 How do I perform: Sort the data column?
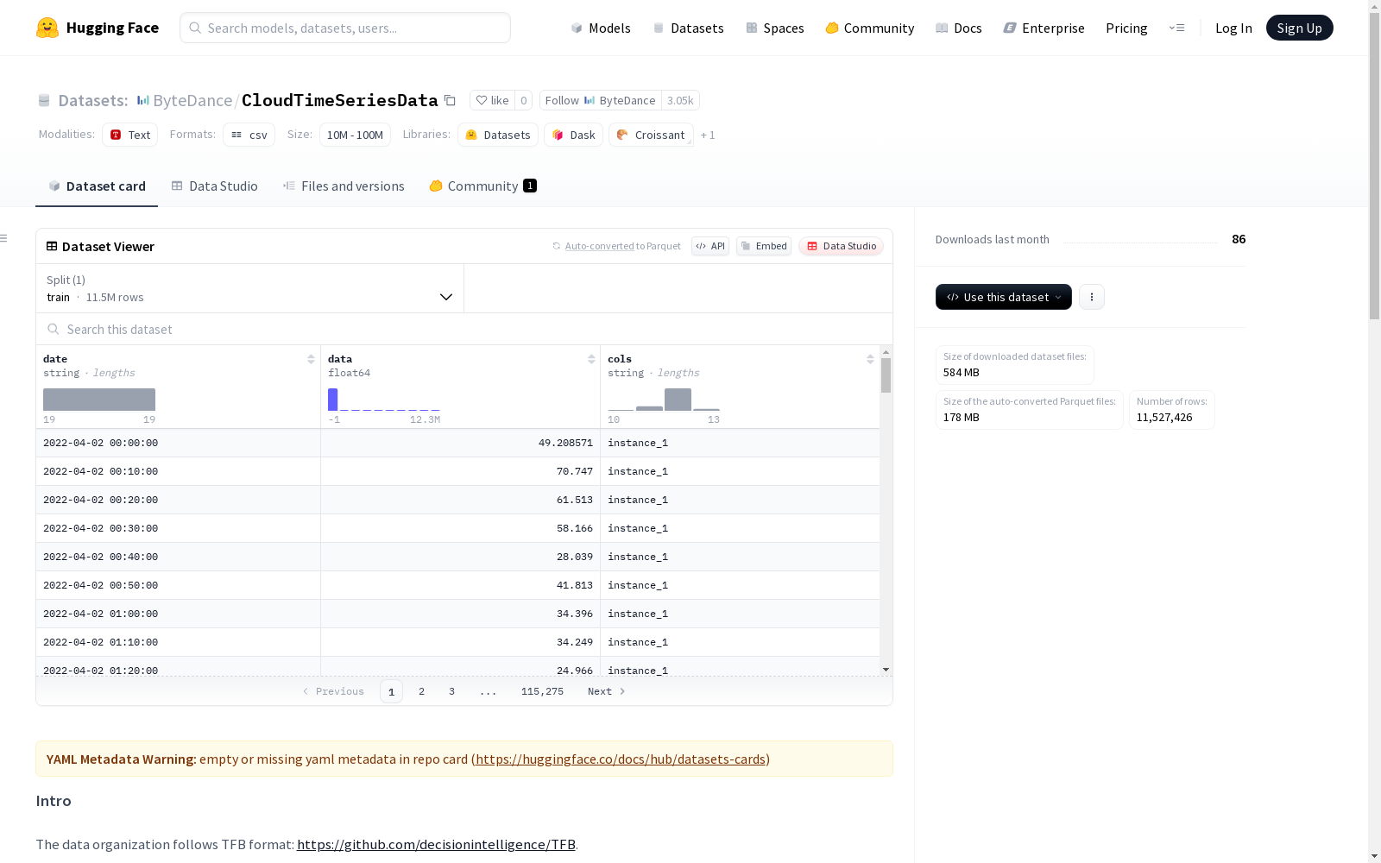tap(591, 359)
